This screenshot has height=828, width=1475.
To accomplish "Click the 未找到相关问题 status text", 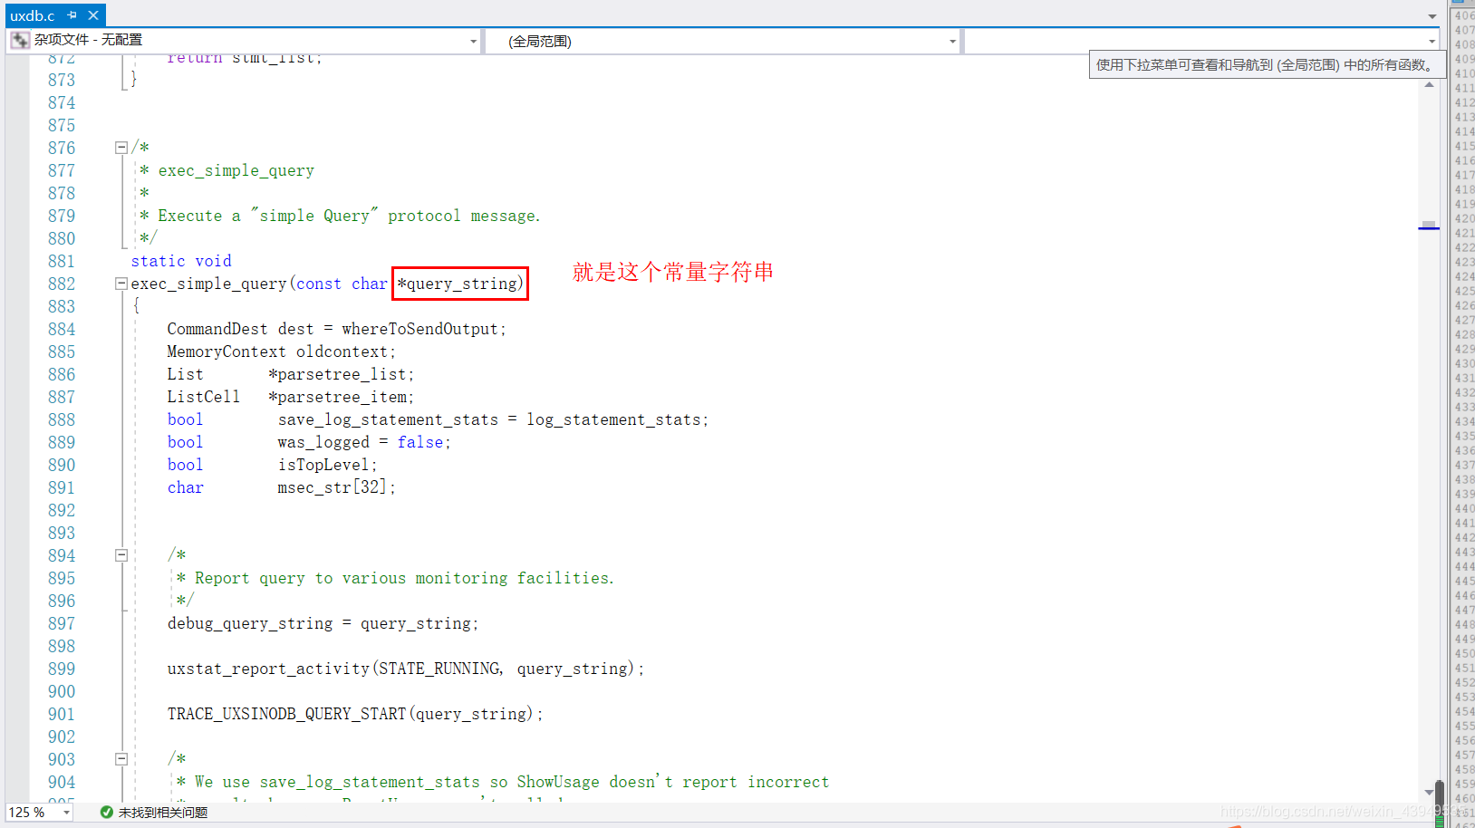I will click(163, 813).
